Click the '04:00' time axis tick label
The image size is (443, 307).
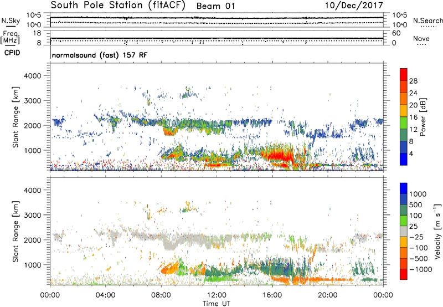105,295
